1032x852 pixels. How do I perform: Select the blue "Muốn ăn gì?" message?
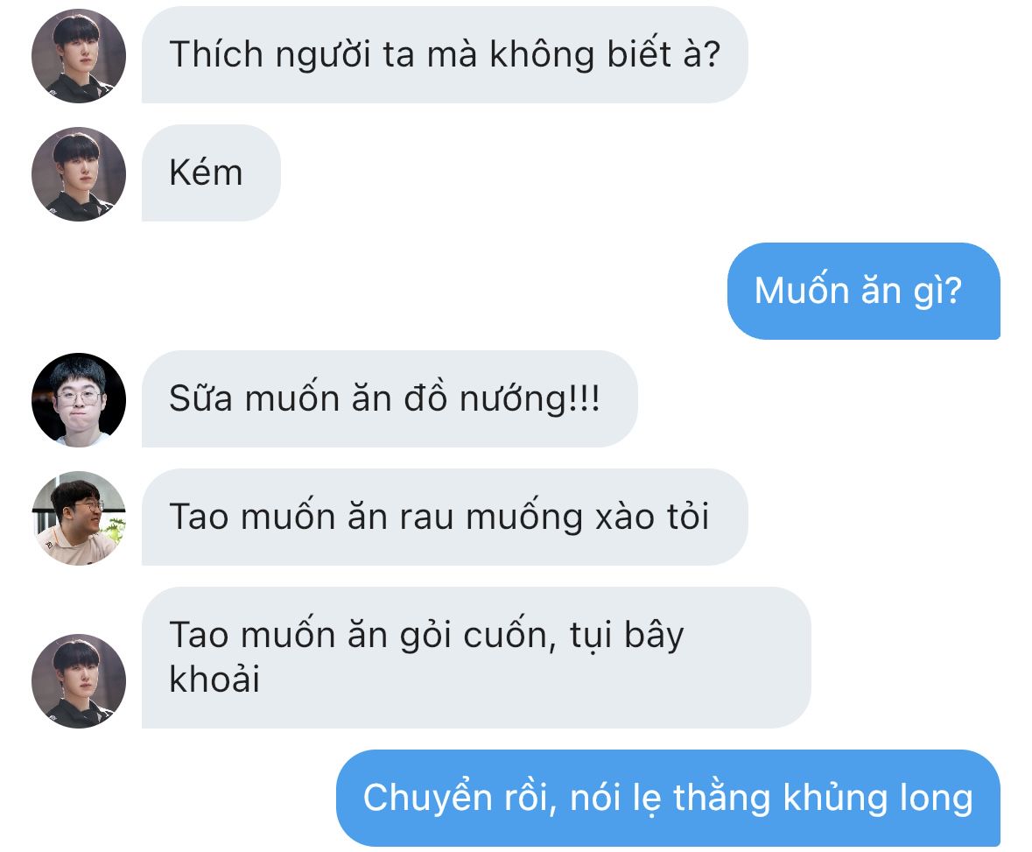(864, 291)
